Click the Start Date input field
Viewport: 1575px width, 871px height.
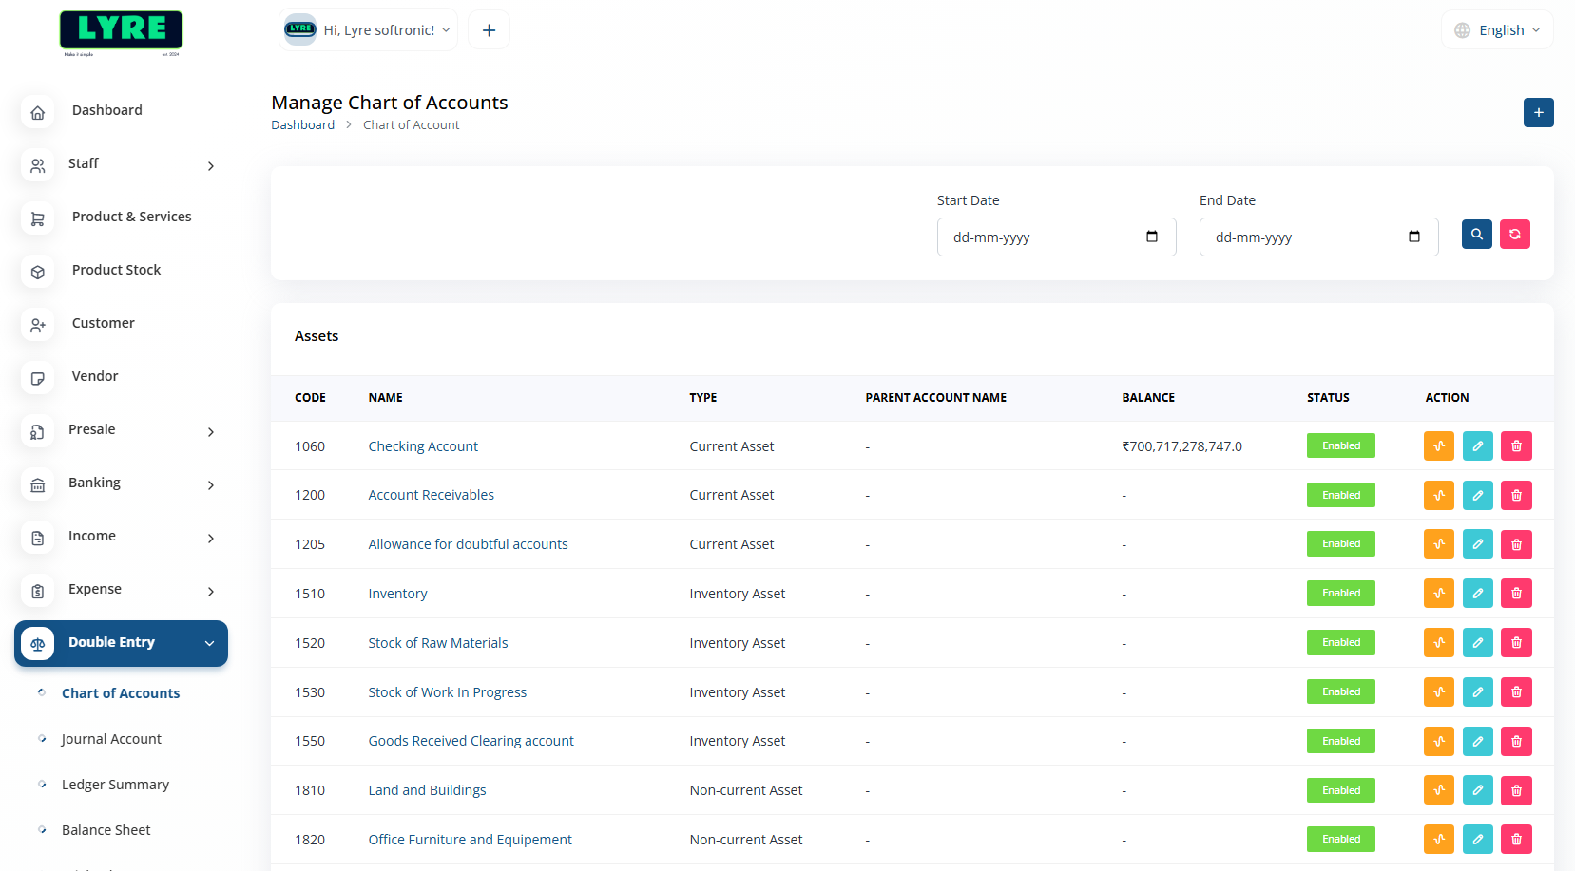click(x=1046, y=237)
